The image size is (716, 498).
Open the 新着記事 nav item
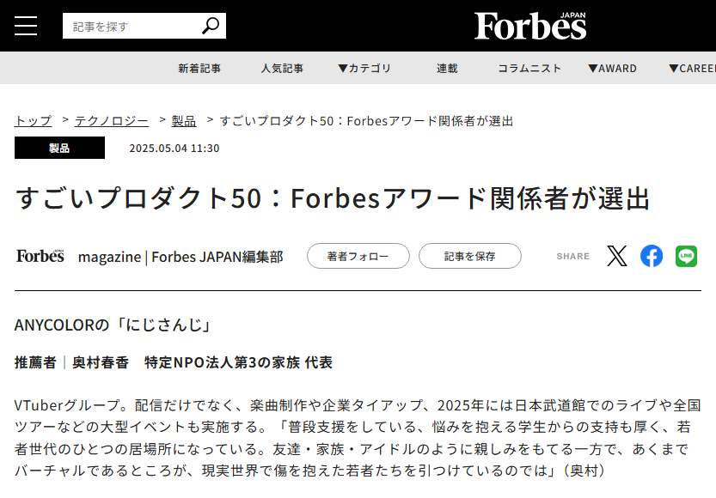pos(199,69)
